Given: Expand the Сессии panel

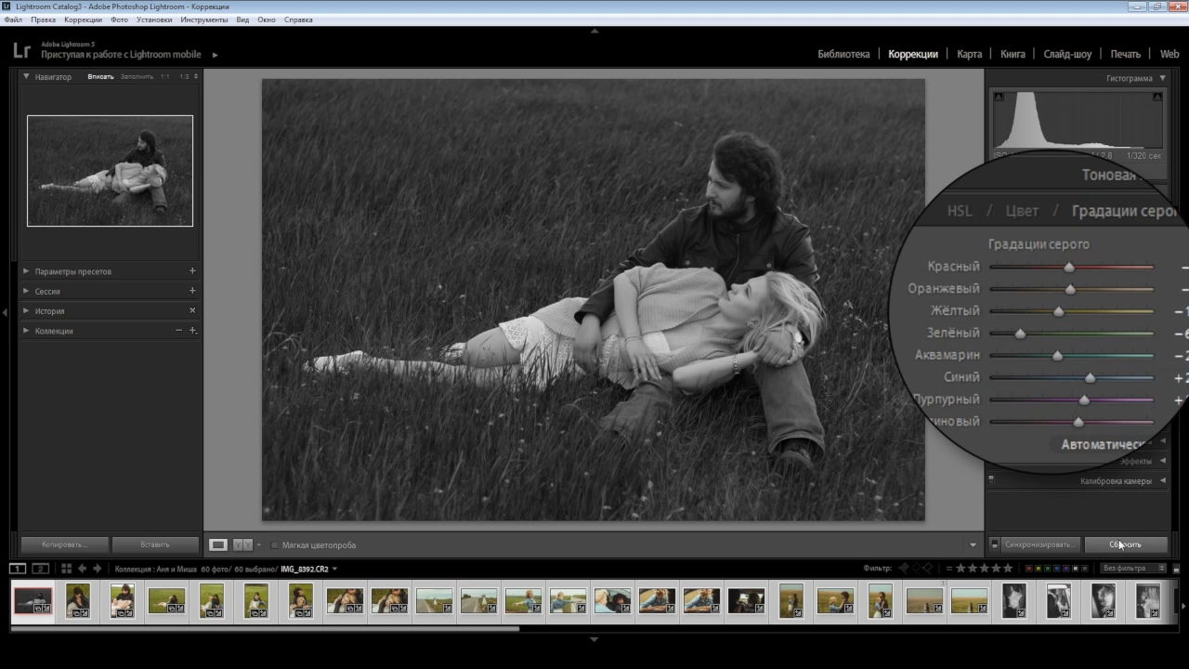Looking at the screenshot, I should pyautogui.click(x=26, y=291).
